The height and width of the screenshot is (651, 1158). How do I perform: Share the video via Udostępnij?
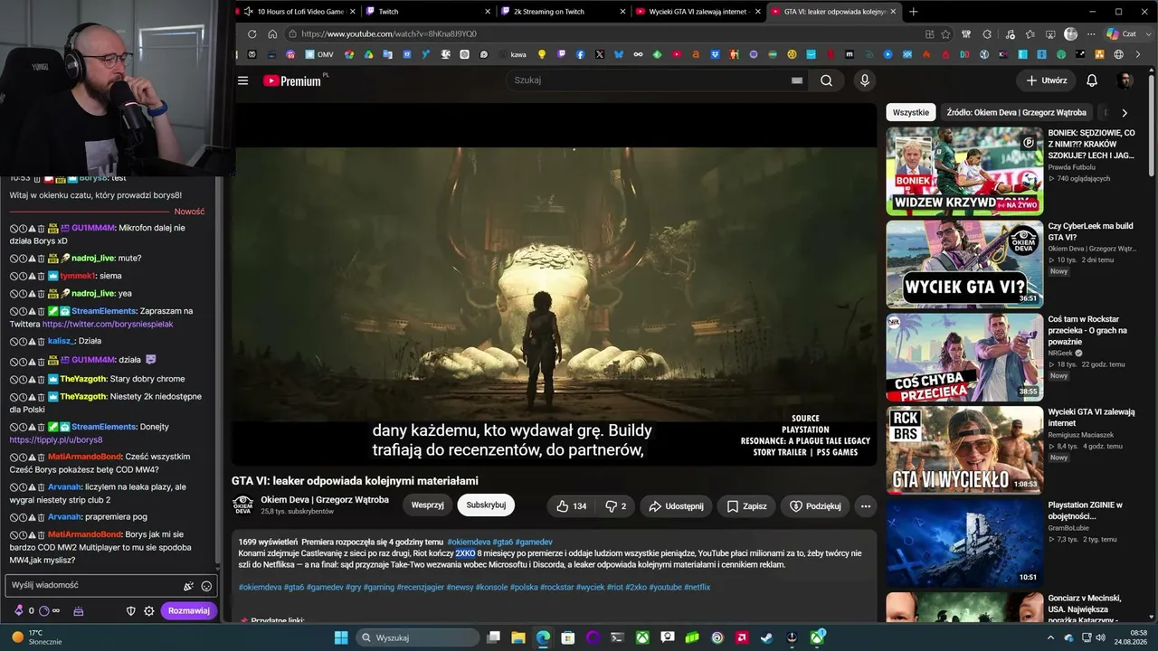[x=677, y=506]
